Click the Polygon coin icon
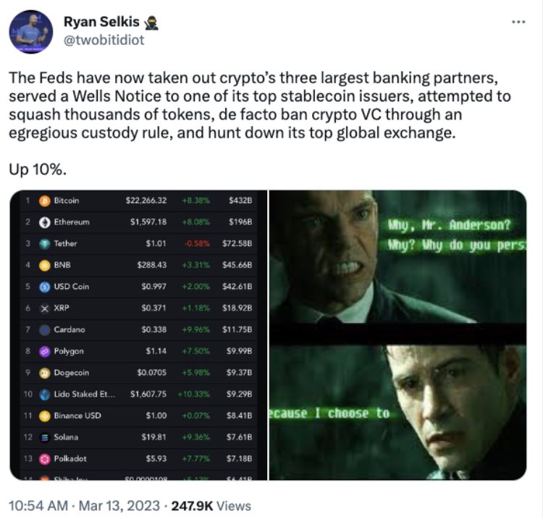 pyautogui.click(x=43, y=351)
